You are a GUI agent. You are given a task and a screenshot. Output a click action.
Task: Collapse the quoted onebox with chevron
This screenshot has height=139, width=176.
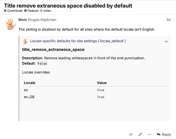(166, 41)
